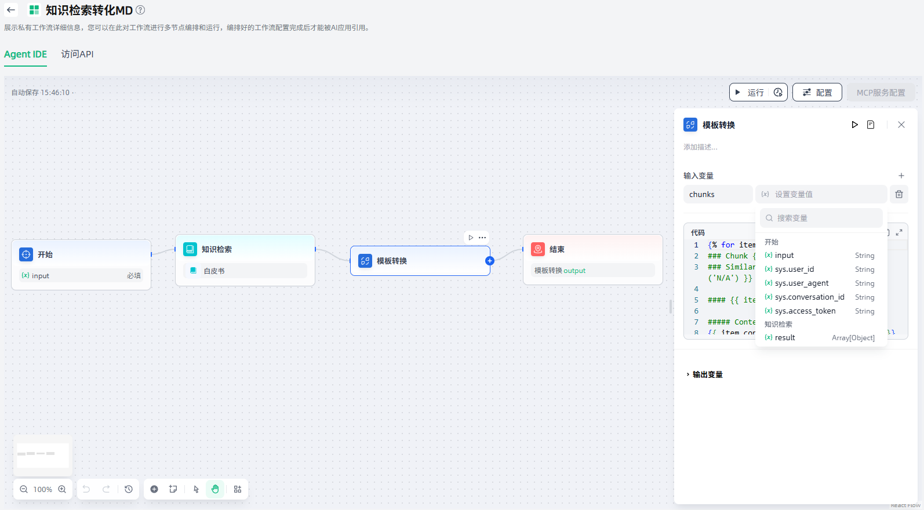Screen dimensions: 924x510
Task: Delete the chunks input variable
Action: pos(898,194)
